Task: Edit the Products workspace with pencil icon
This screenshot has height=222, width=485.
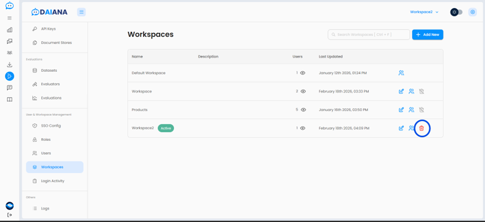Action: (x=401, y=110)
